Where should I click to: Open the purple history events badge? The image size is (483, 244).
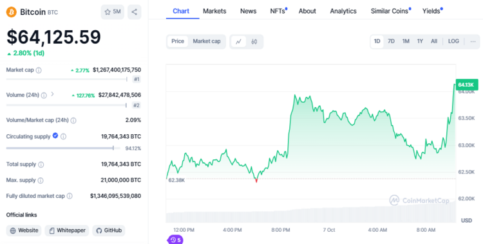[x=175, y=240]
